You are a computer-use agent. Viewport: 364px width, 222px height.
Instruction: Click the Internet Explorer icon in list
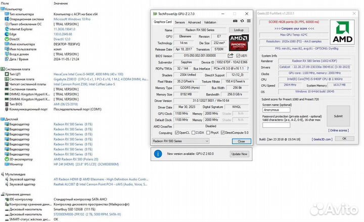pos(7,29)
